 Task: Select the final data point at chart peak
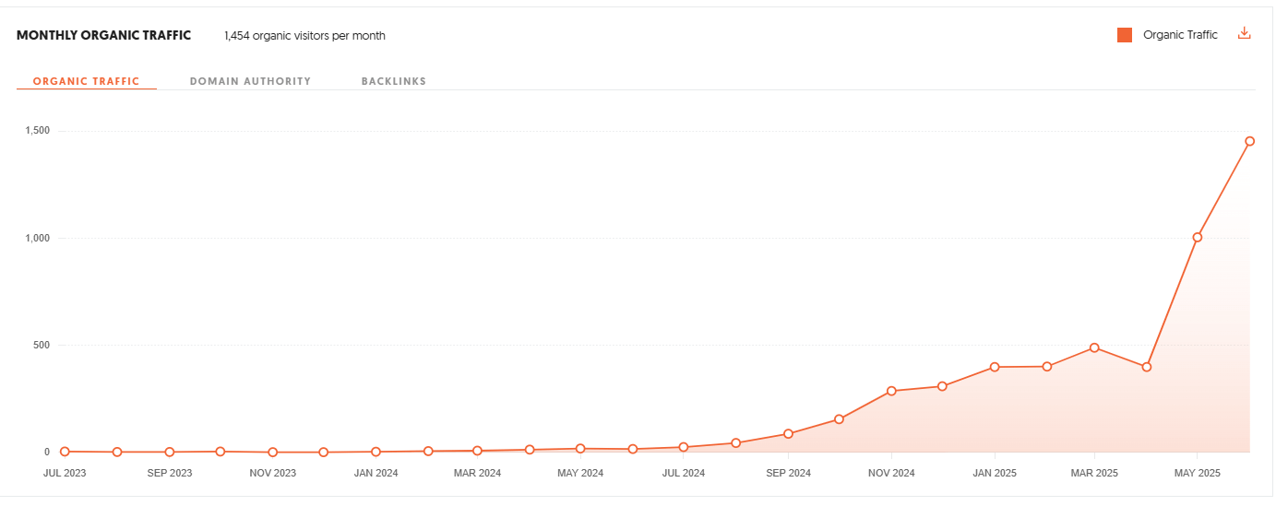tap(1249, 141)
